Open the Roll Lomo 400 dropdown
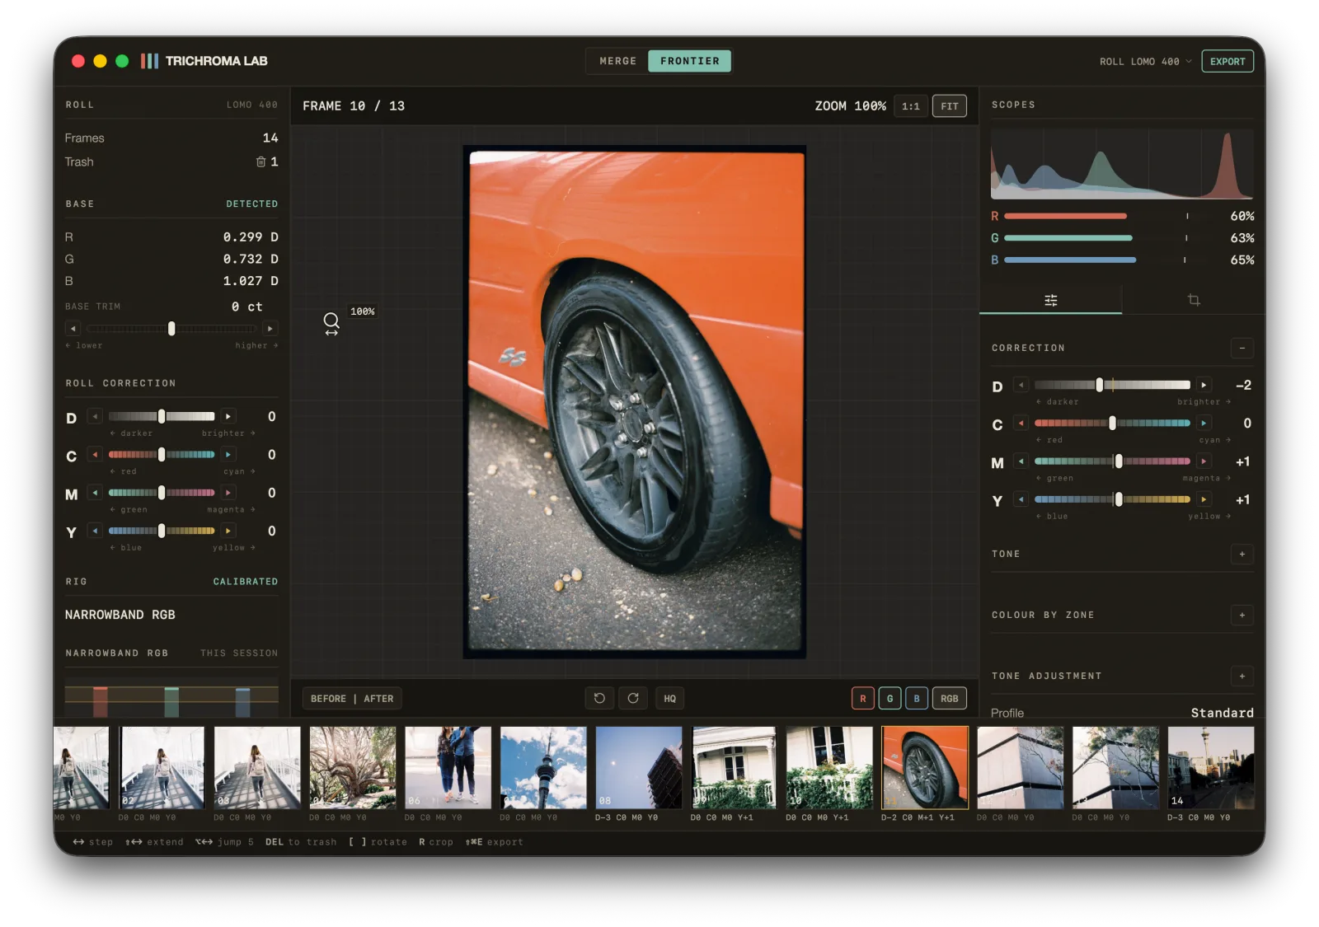1319x927 pixels. 1146,62
